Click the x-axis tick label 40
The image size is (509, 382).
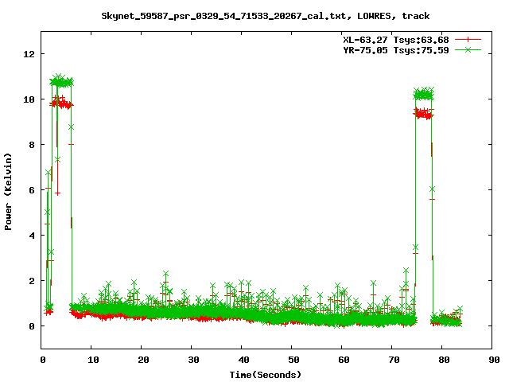pyautogui.click(x=243, y=359)
